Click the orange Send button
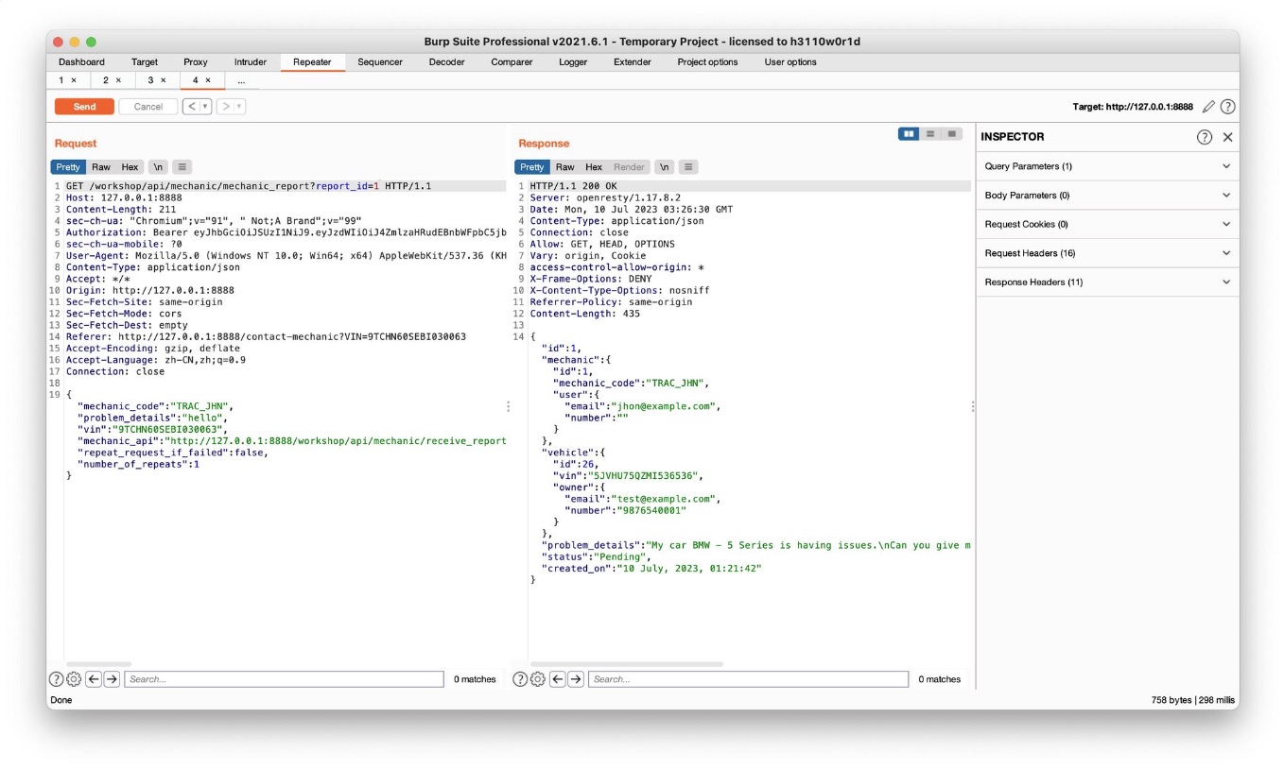1284x769 pixels. (x=84, y=107)
